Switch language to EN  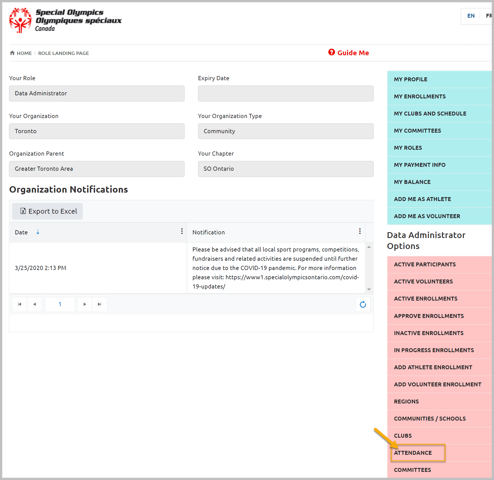(471, 16)
